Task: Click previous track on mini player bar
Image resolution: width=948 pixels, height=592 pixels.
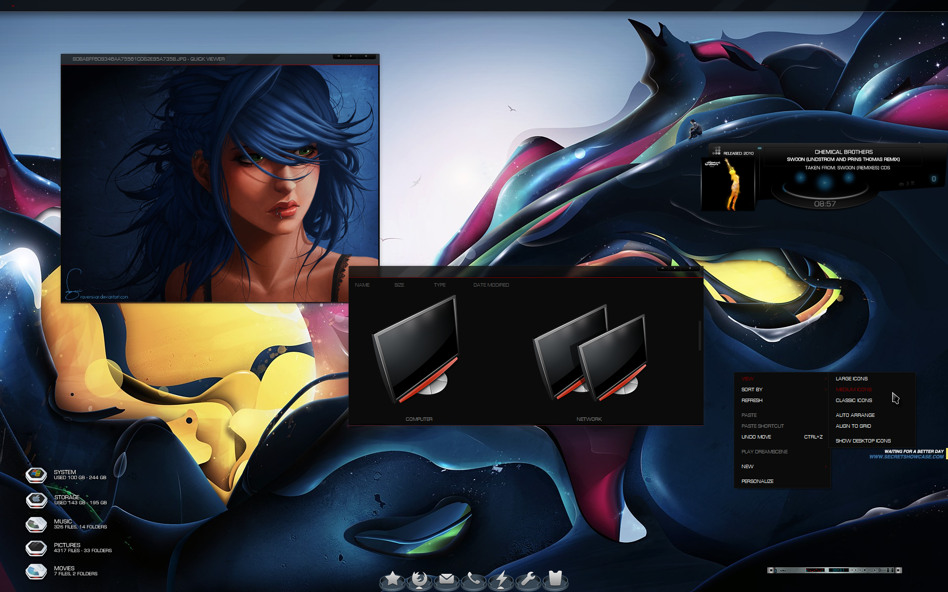Action: click(852, 570)
